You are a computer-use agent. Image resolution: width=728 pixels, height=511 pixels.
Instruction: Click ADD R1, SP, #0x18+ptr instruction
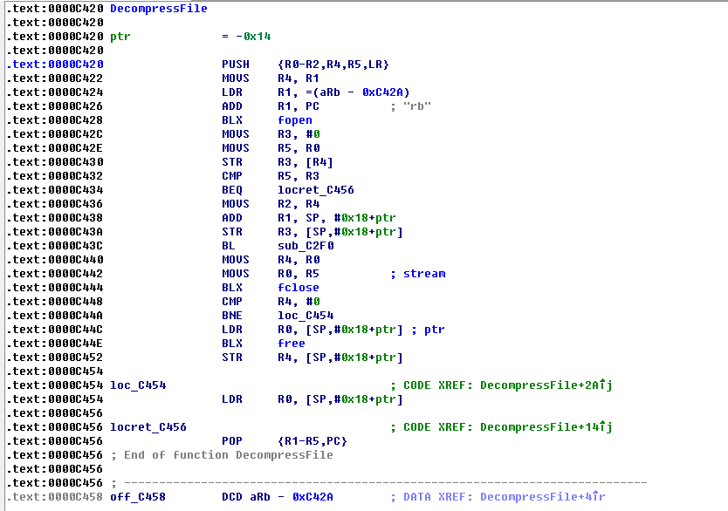309,217
